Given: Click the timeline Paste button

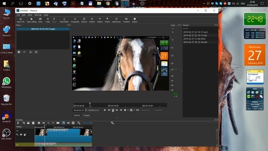Looking at the screenshot, I should click(33, 123).
